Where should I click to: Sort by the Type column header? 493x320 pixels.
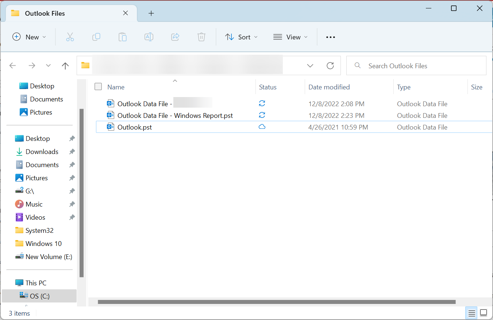pyautogui.click(x=404, y=87)
